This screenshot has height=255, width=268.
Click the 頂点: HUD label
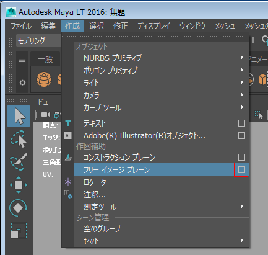[x=50, y=125]
